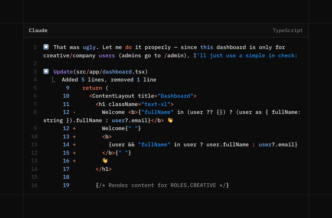The height and width of the screenshot is (218, 332).
Task: Click gutter line number 2
Action: [x=35, y=64]
